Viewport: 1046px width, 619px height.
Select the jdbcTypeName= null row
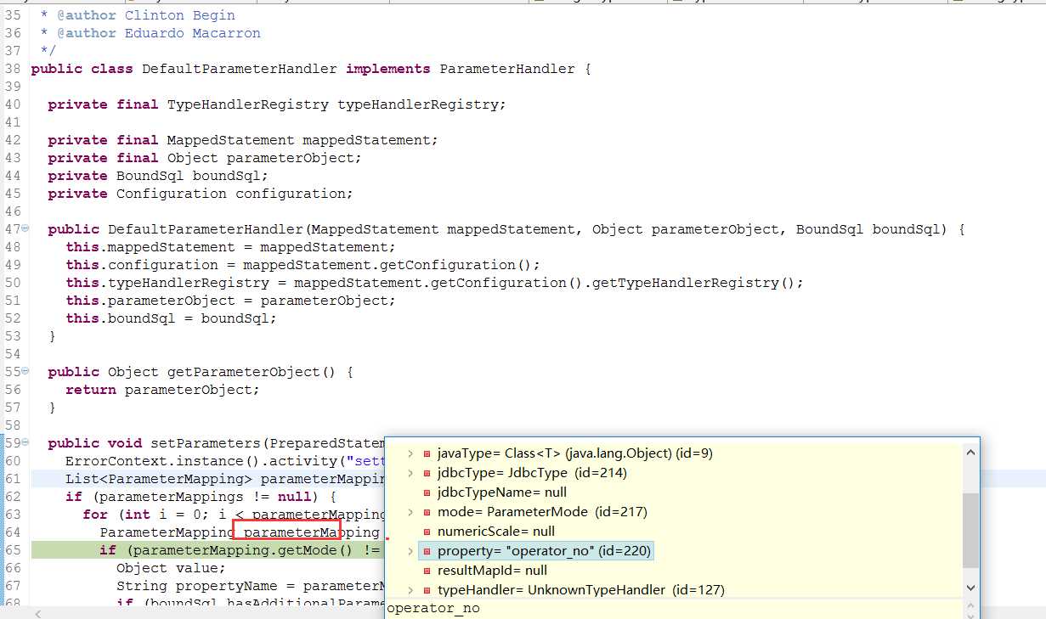[502, 492]
